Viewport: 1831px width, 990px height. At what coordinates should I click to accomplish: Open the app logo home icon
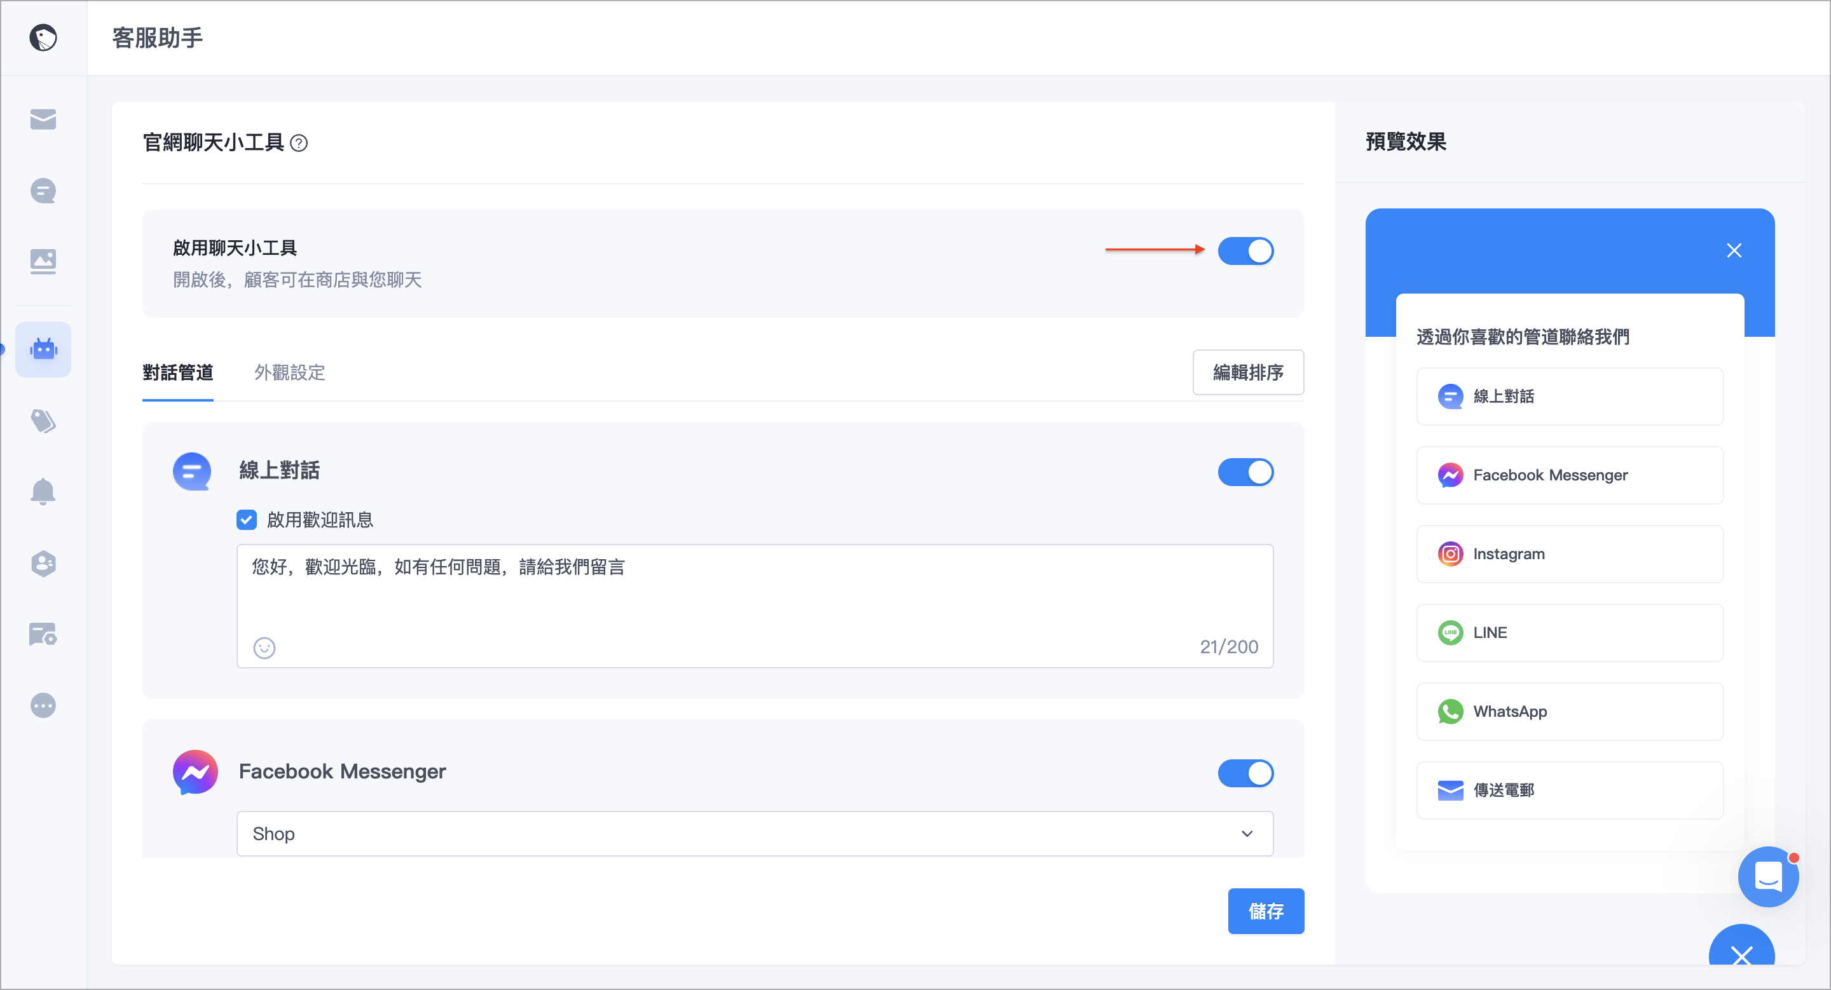[x=43, y=37]
